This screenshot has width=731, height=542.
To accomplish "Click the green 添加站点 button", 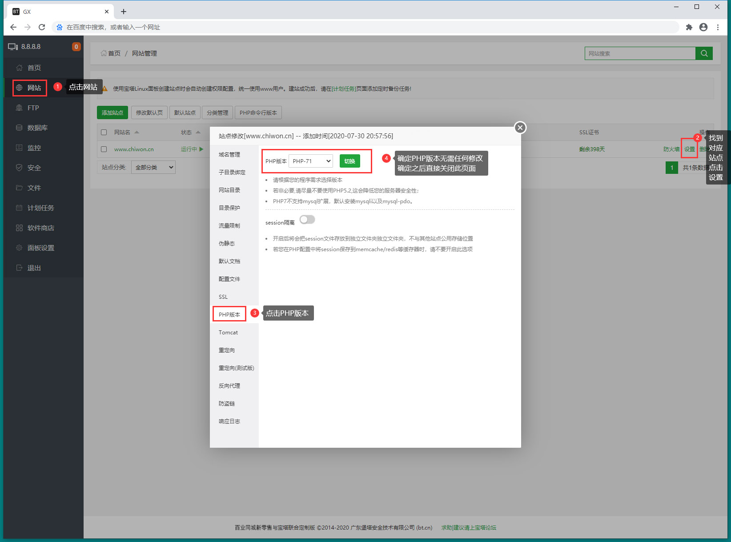I will point(112,113).
